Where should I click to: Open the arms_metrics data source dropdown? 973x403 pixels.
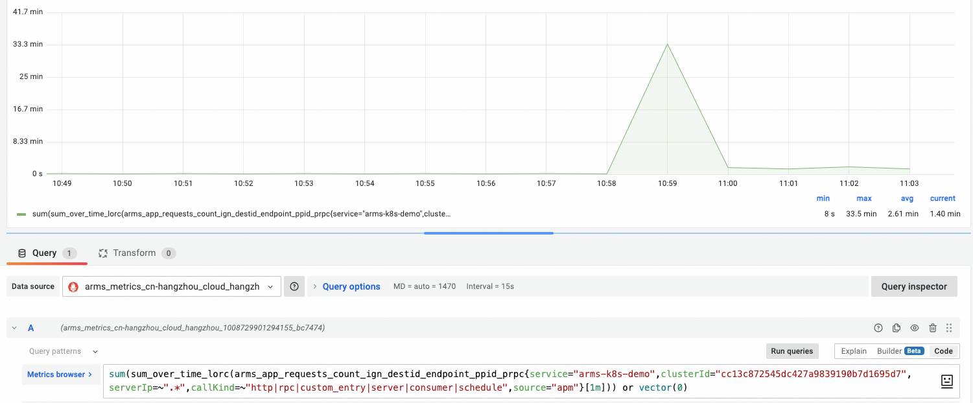(x=172, y=286)
